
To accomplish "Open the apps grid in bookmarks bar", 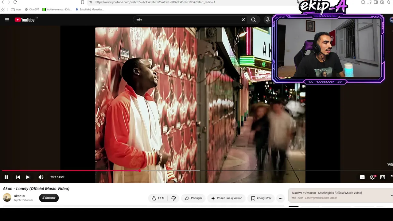I will pyautogui.click(x=3, y=10).
